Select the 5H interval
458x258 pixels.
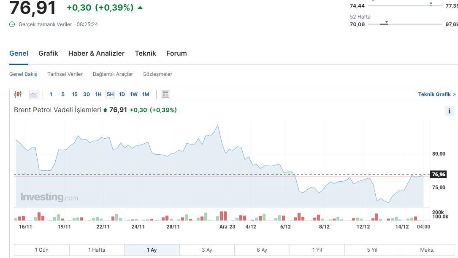click(110, 94)
